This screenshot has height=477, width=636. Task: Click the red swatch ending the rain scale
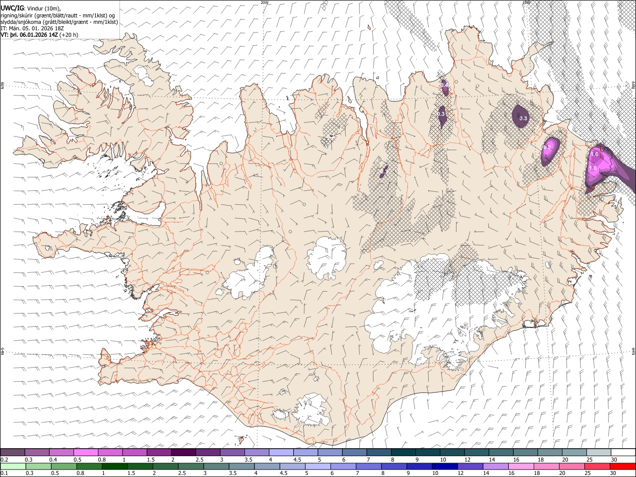click(623, 466)
